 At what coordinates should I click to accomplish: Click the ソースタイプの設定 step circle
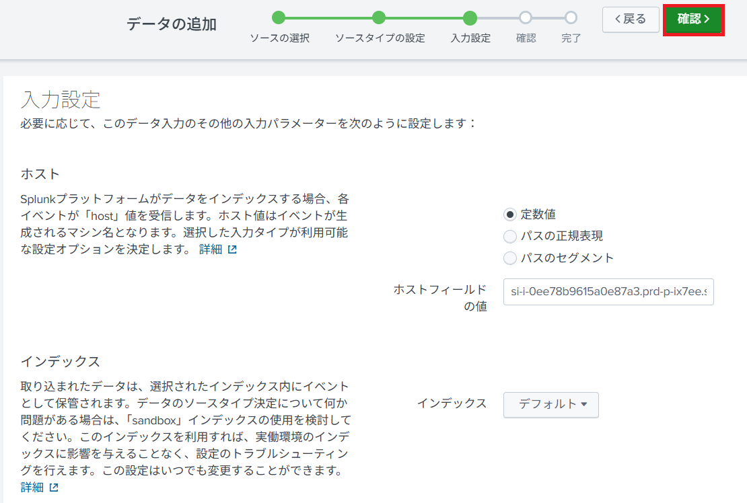[379, 17]
